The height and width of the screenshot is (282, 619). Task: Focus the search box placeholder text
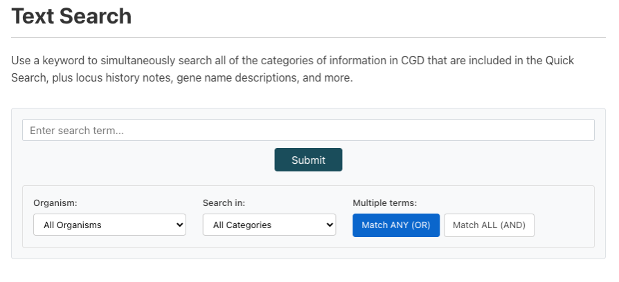pos(76,130)
